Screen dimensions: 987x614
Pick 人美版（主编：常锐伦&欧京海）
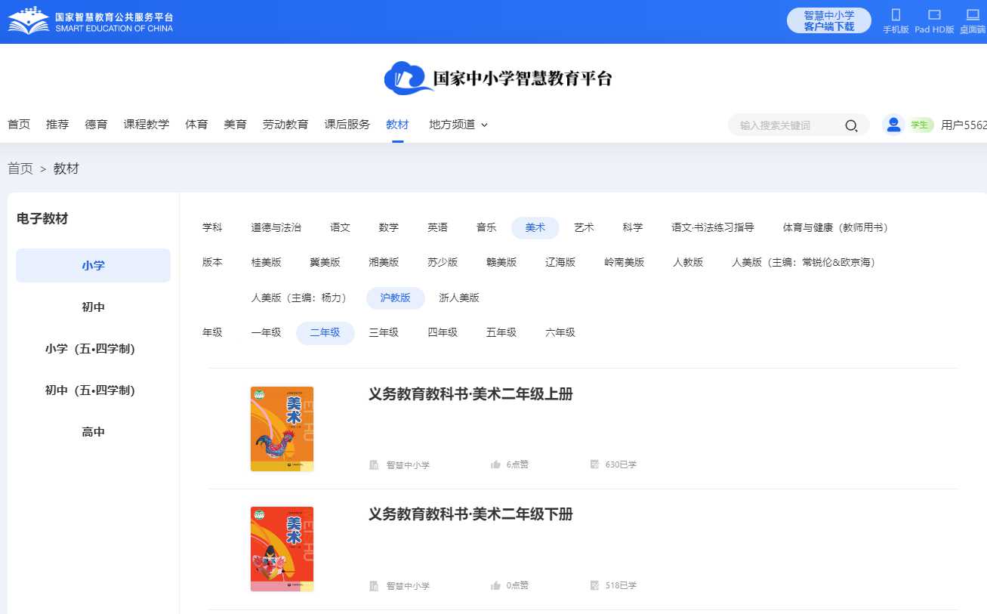tap(803, 263)
